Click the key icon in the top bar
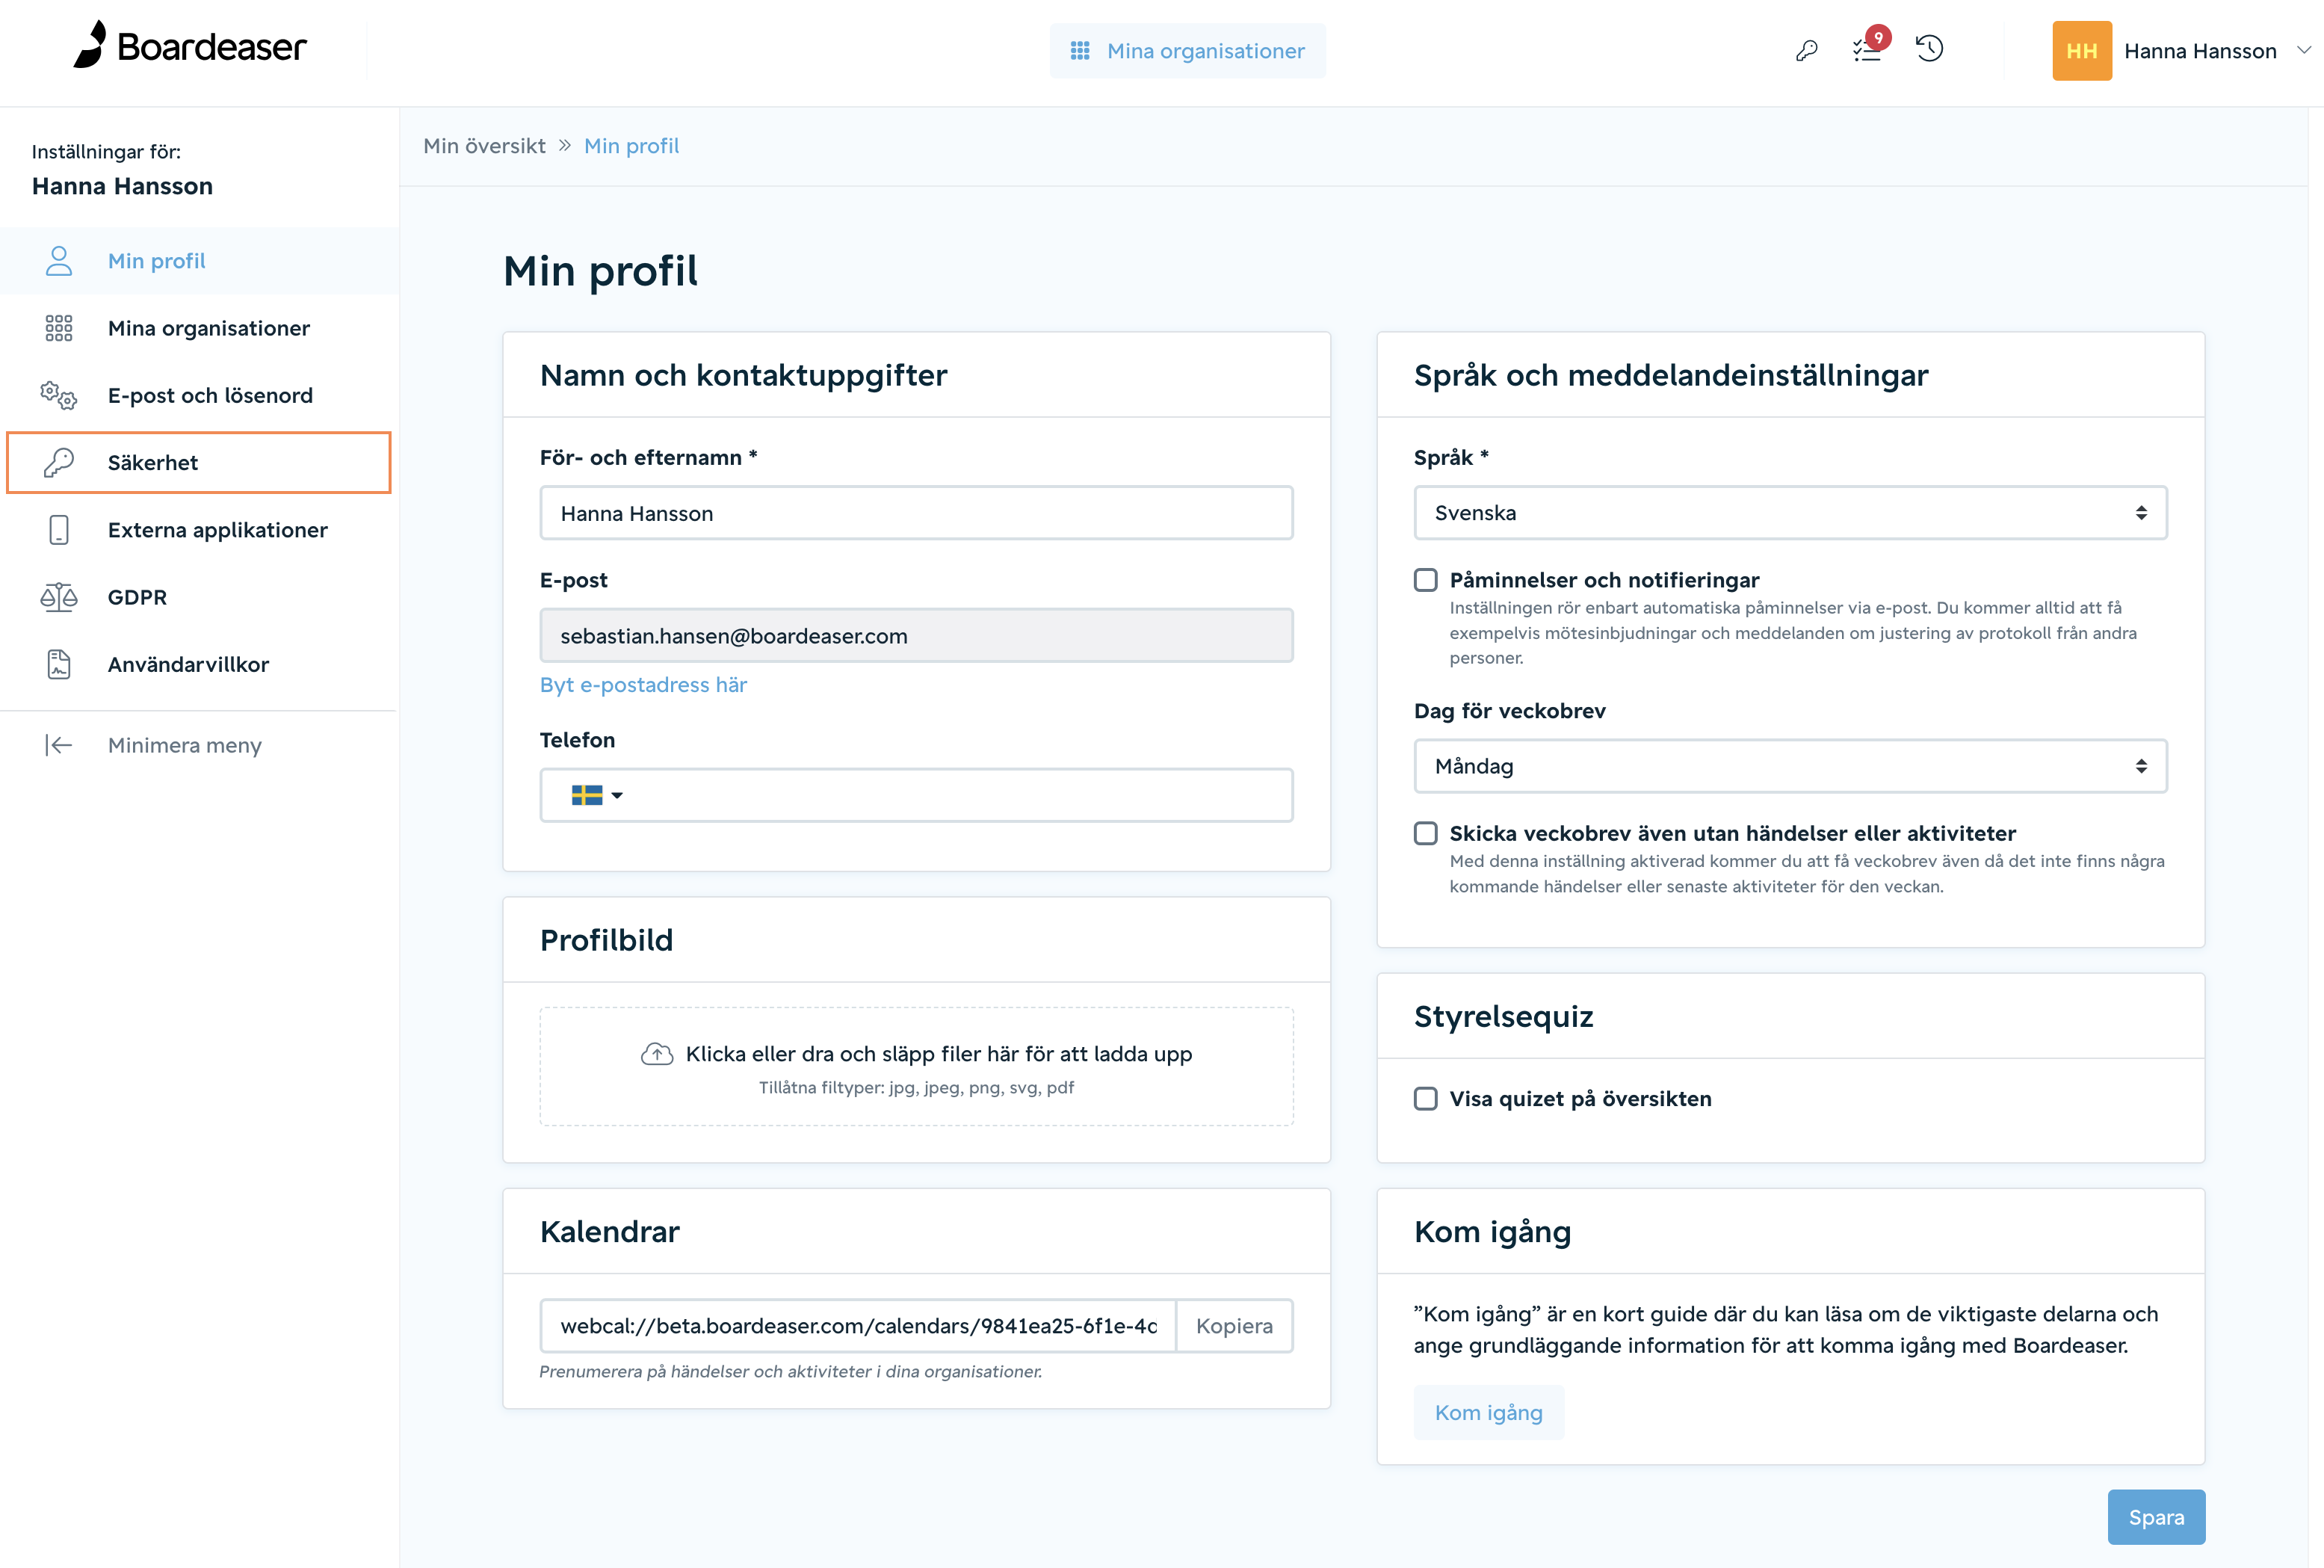 1806,50
